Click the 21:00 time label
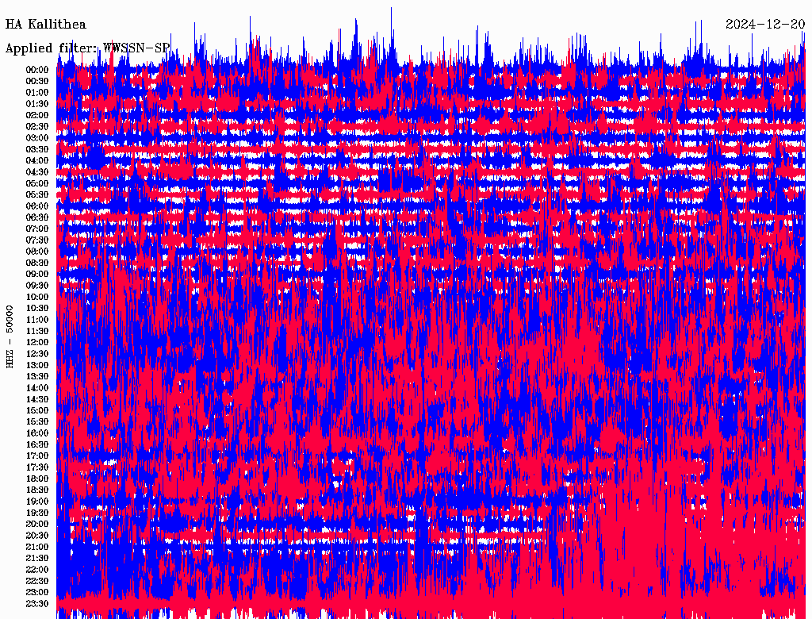 [x=37, y=547]
